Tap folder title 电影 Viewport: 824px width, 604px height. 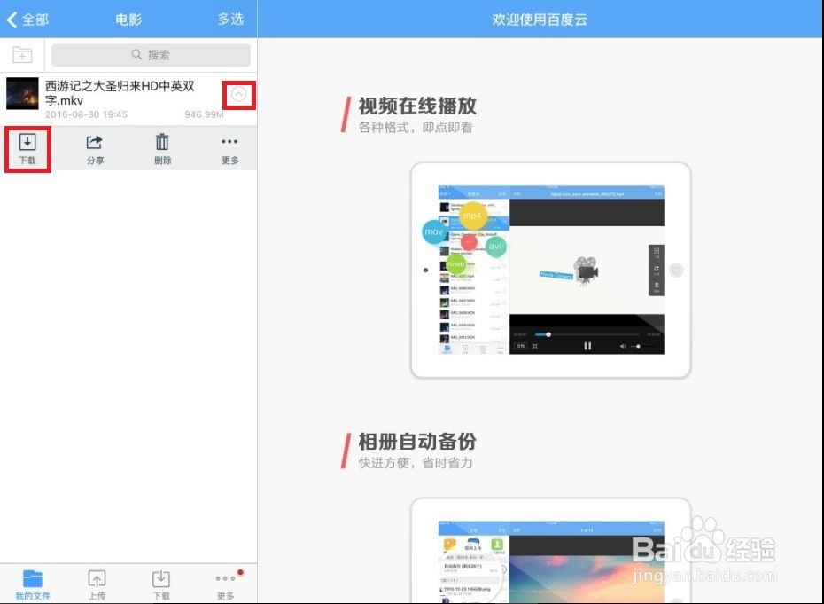coord(128,20)
